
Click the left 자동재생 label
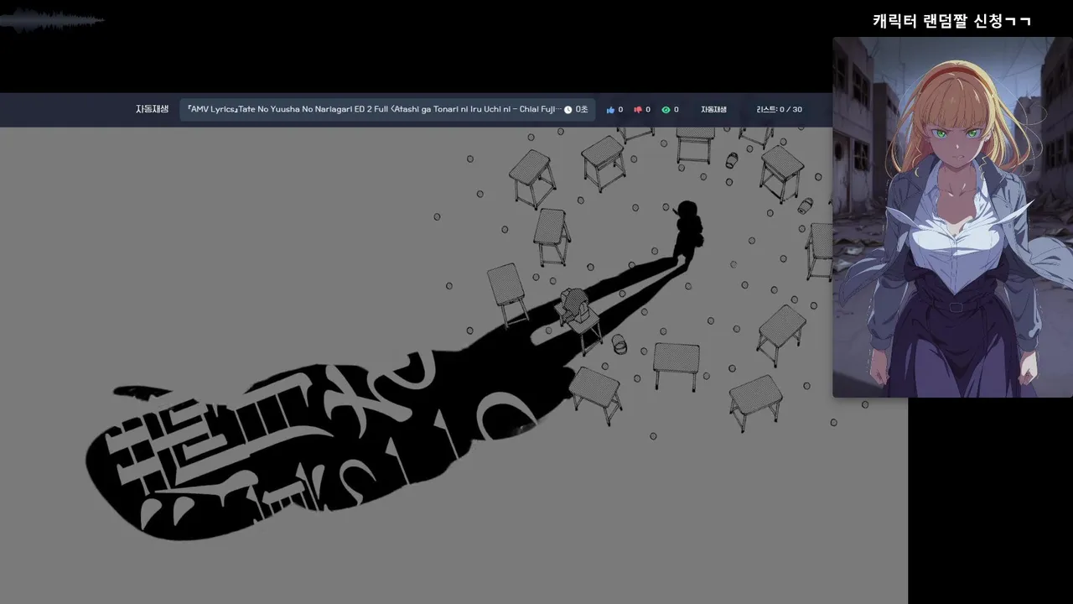[x=152, y=109]
